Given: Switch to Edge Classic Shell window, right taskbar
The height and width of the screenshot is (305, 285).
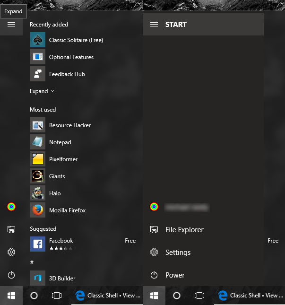Looking at the screenshot, I should 250,296.
